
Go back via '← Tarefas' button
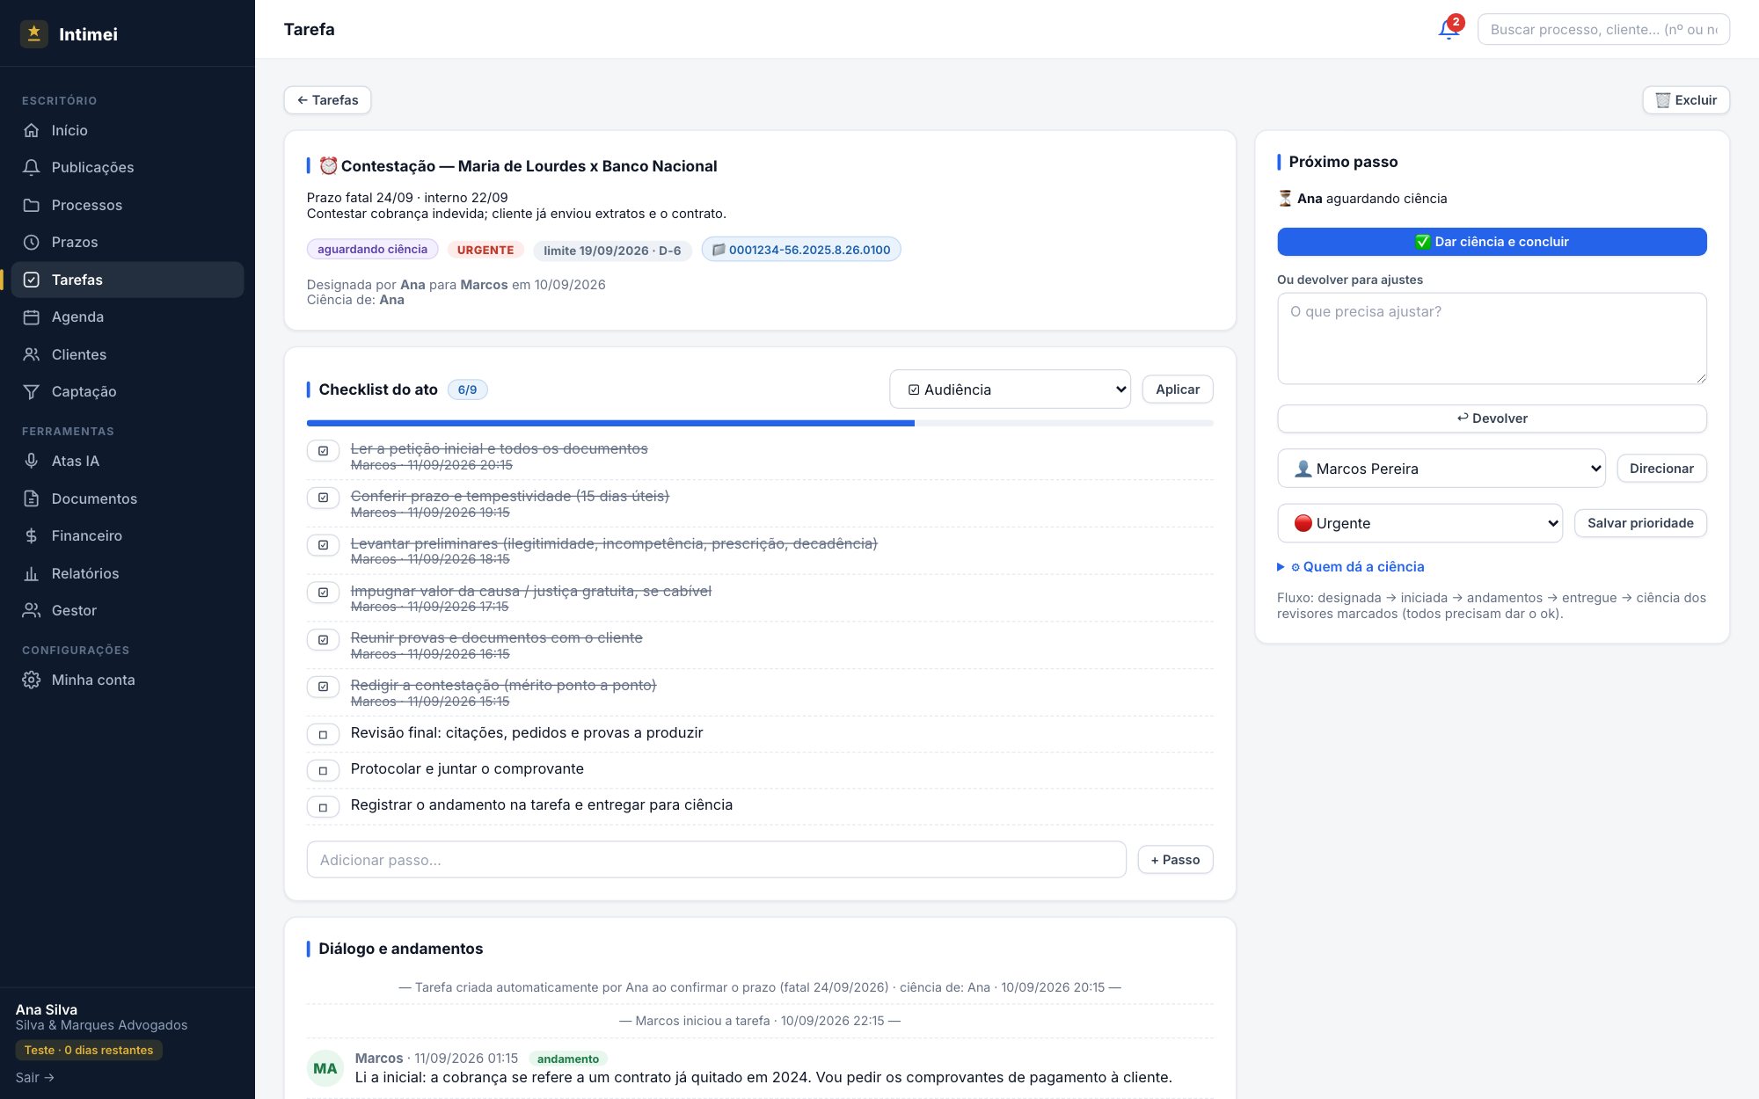click(x=327, y=100)
